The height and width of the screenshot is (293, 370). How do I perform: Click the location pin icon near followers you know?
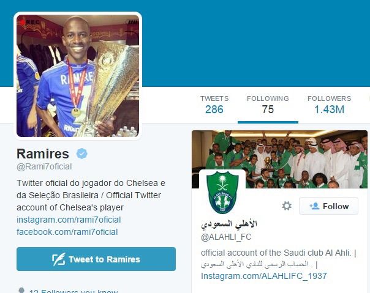click(x=21, y=290)
